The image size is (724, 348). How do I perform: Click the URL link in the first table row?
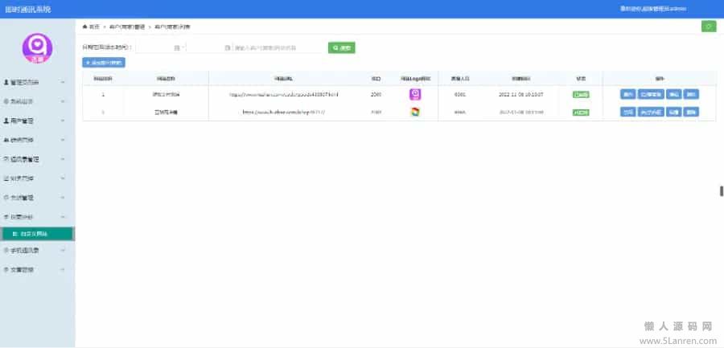[x=284, y=95]
